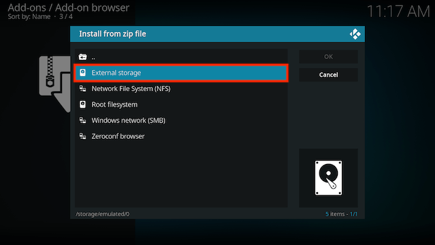Screen dimensions: 435x245
Task: Click the NFS network share icon
Action: click(x=83, y=88)
